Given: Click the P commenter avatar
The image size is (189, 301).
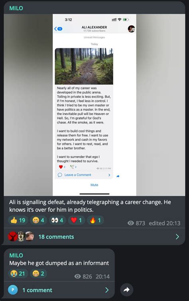Looking at the screenshot, I should pos(13,290).
